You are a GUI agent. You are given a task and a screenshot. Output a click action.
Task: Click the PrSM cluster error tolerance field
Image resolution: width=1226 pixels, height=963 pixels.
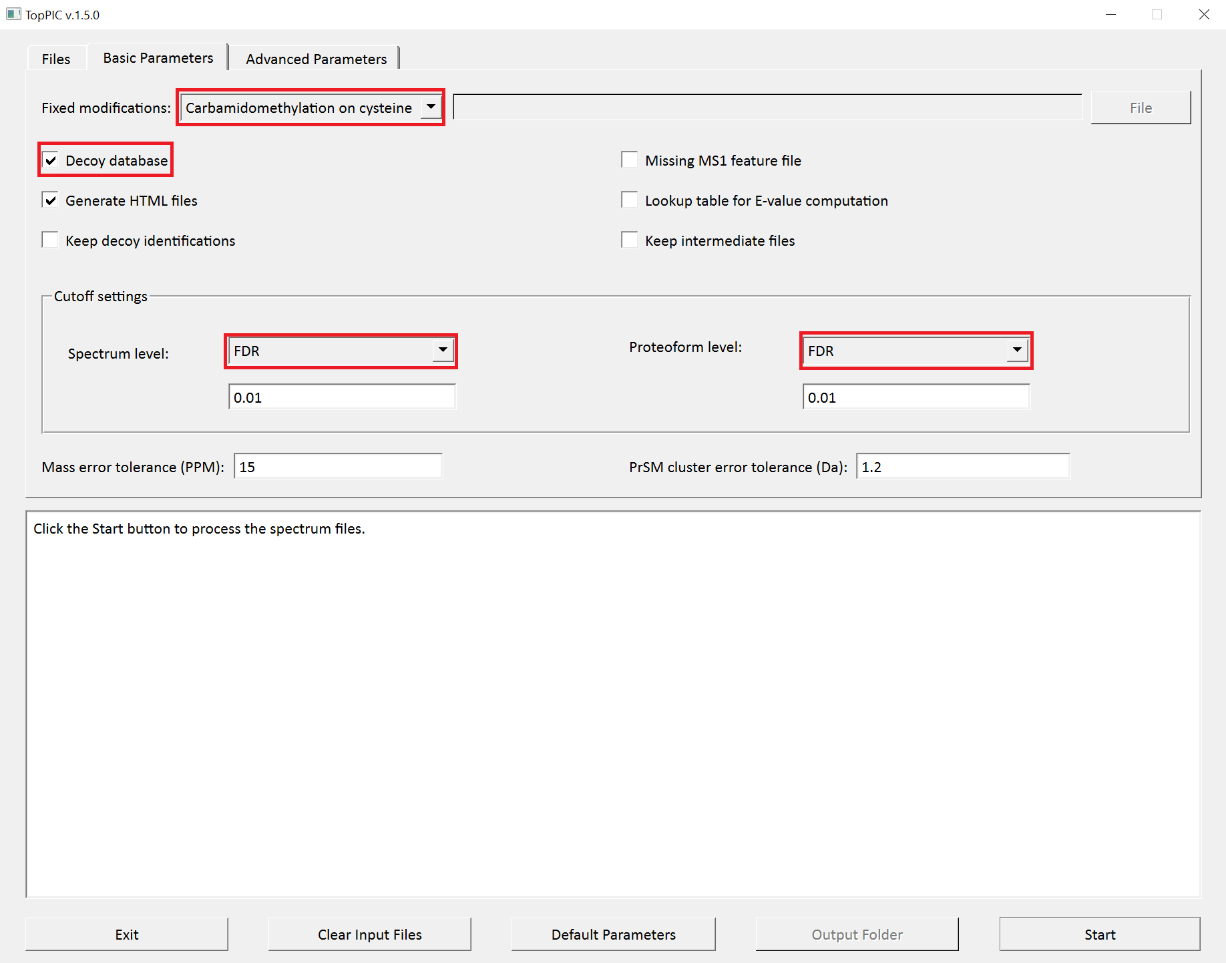(963, 467)
